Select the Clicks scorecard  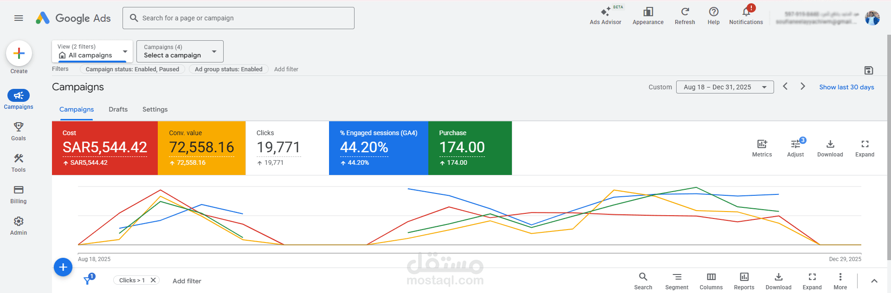point(287,148)
